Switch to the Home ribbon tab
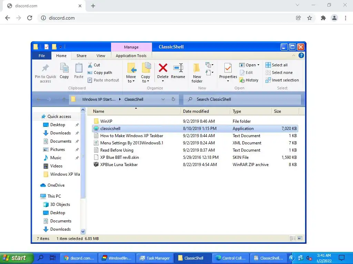Viewport: 353px width, 264px height. (x=61, y=56)
